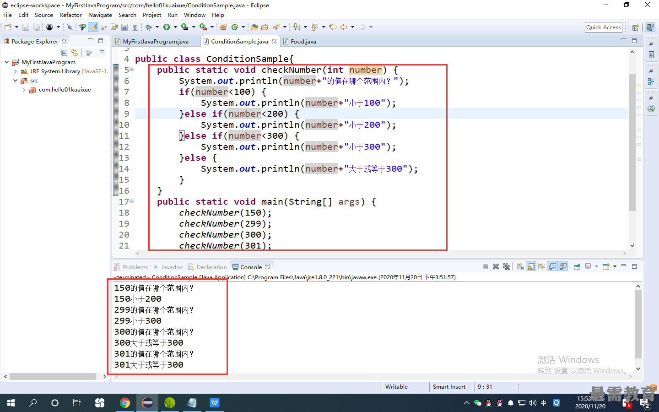
Task: Open the Problems view tab
Action: click(131, 267)
